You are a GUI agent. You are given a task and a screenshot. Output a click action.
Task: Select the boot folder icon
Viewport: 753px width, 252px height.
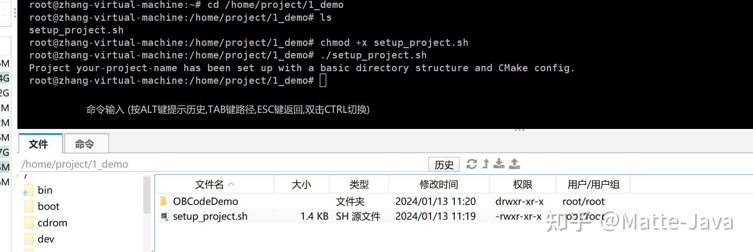coord(29,206)
